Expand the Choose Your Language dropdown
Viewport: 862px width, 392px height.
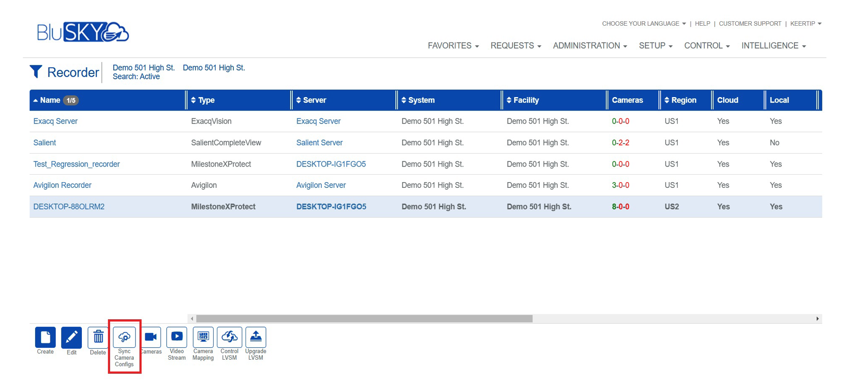point(643,24)
